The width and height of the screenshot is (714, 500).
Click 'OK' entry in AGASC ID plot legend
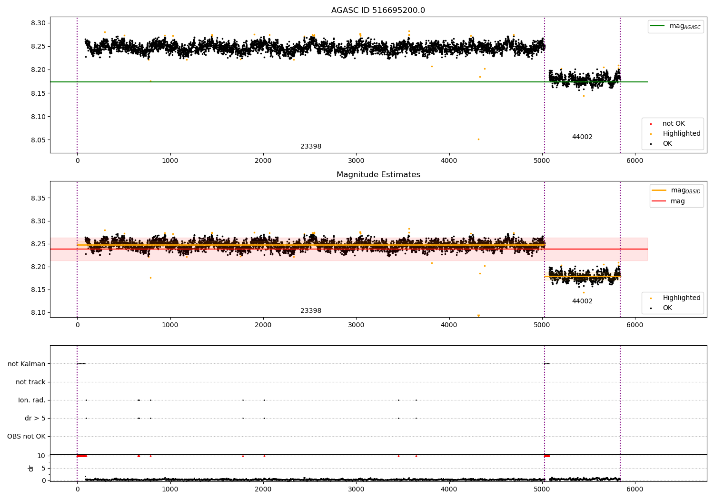(x=667, y=144)
